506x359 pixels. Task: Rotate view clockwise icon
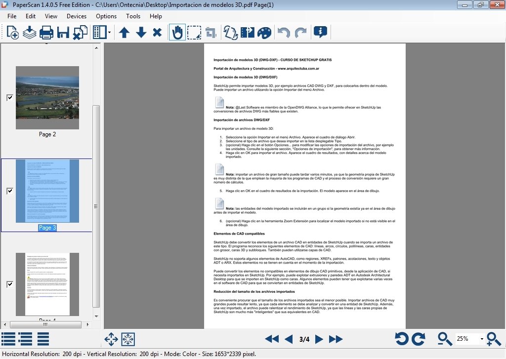pos(419,339)
